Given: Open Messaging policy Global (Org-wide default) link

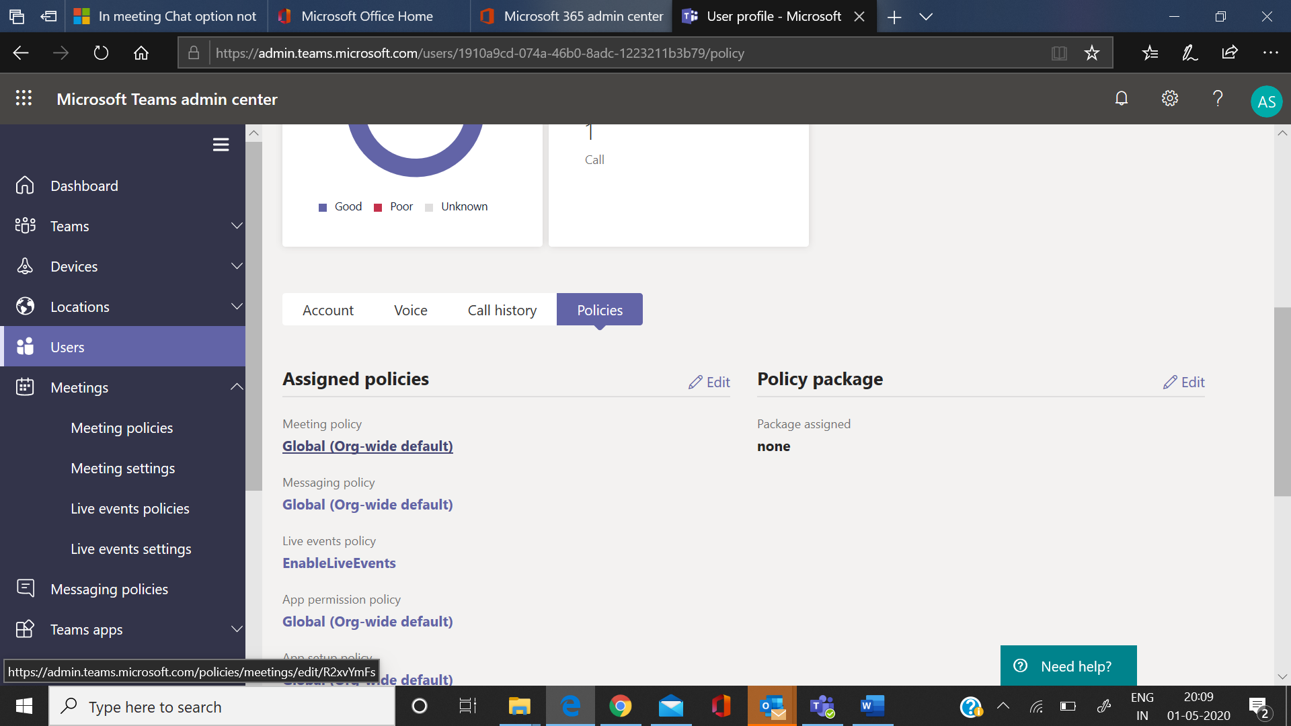Looking at the screenshot, I should click(x=368, y=505).
